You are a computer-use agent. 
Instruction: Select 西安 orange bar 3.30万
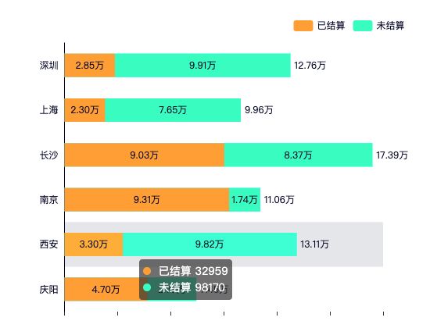[94, 244]
